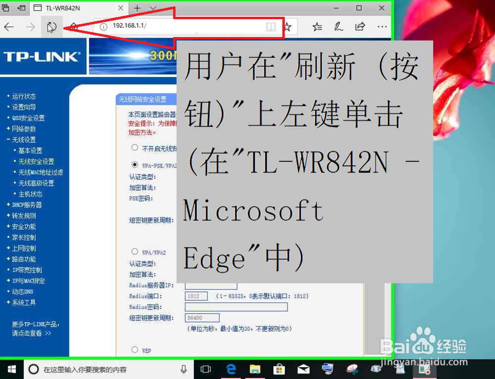Expand IP与MAC绑定 menu
495x379 pixels.
coord(28,281)
